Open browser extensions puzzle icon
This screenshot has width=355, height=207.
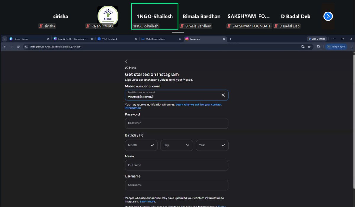point(318,47)
